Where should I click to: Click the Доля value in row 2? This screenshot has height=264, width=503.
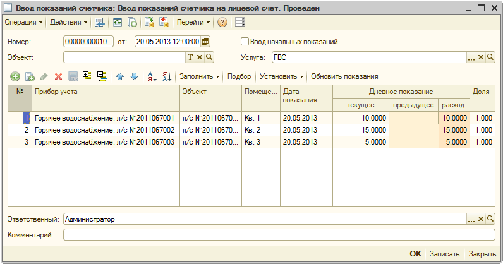(483, 130)
